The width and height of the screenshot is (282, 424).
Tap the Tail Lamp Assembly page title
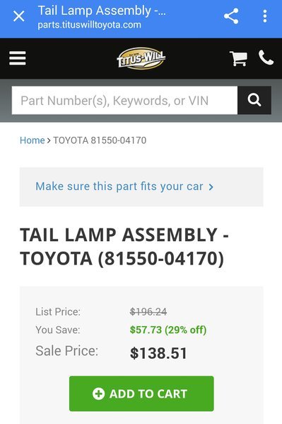coord(102,11)
